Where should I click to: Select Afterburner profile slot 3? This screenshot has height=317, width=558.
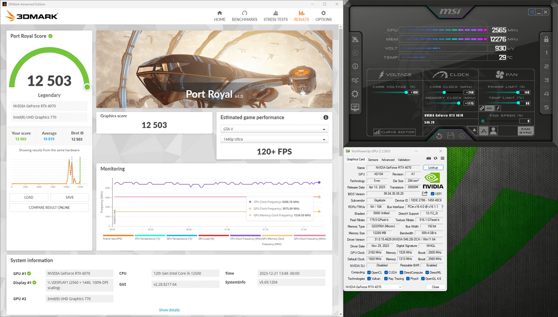click(546, 80)
